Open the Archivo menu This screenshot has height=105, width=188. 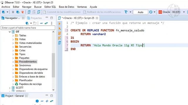[6, 7]
